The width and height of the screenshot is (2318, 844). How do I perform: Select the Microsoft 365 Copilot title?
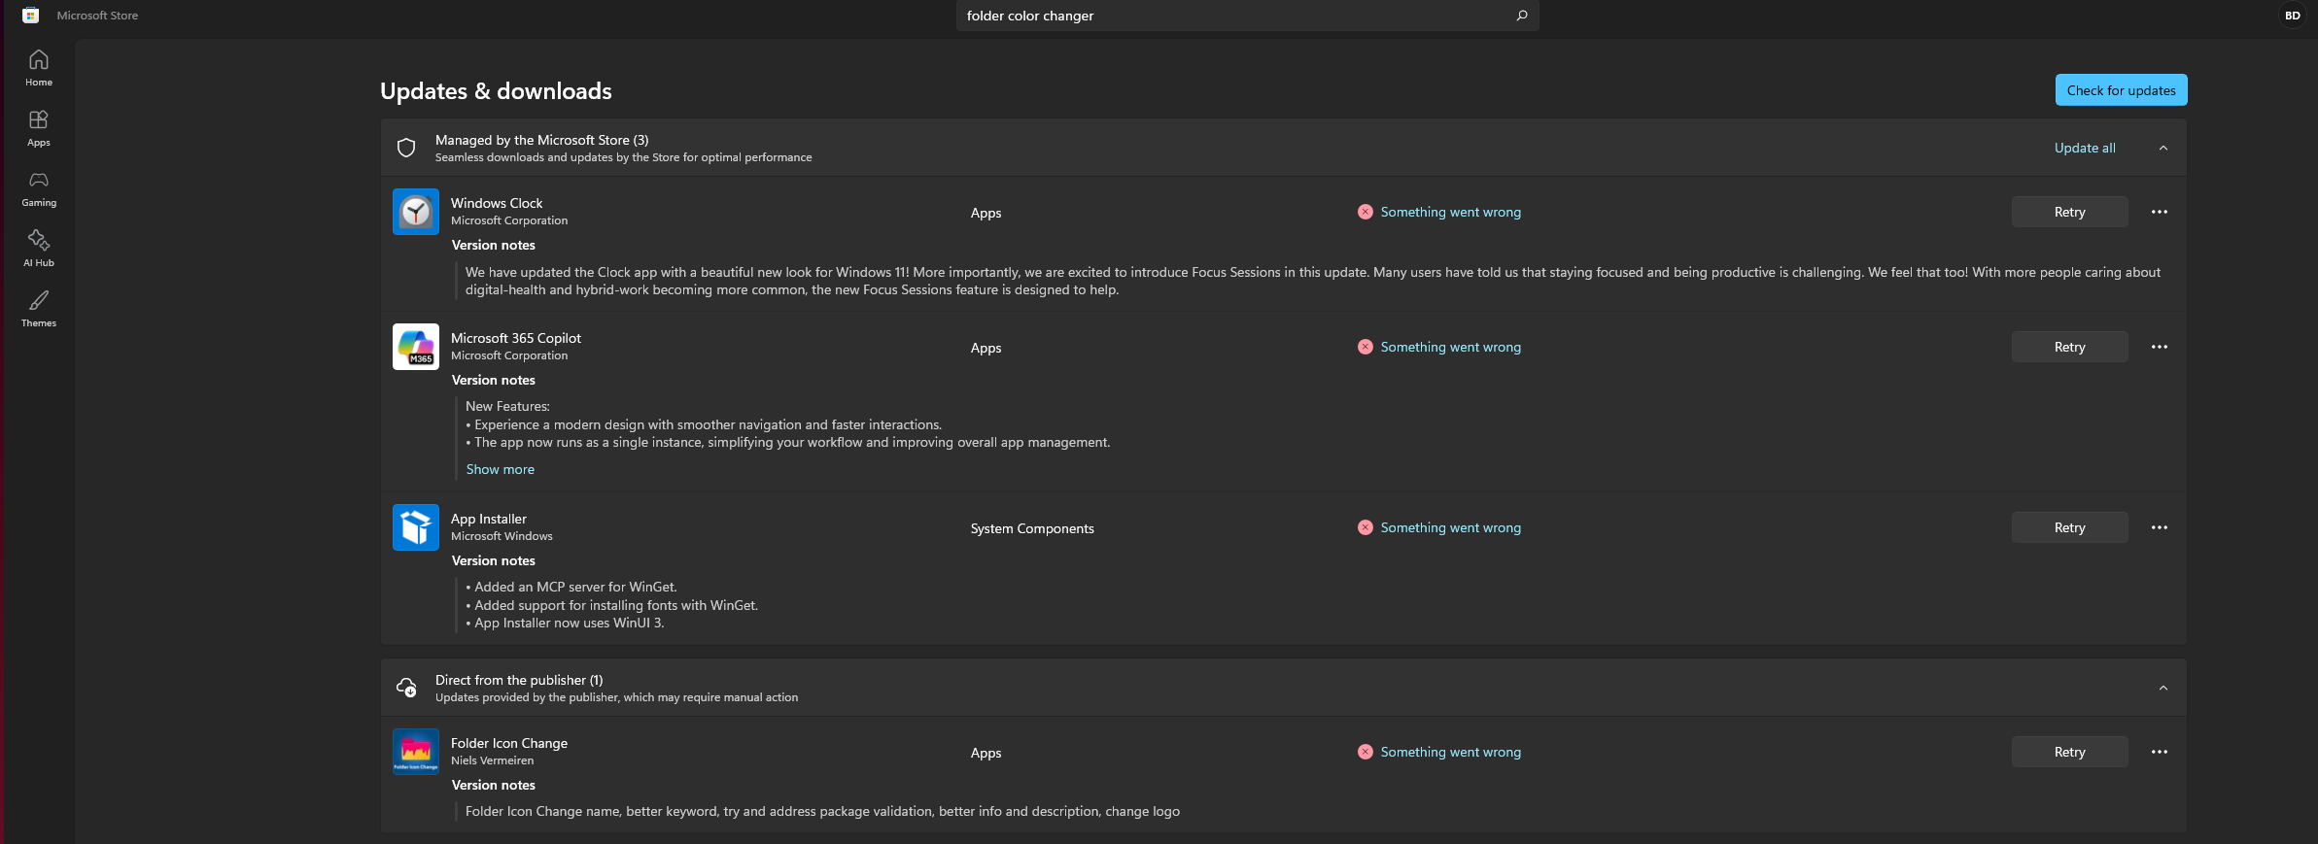(x=516, y=338)
